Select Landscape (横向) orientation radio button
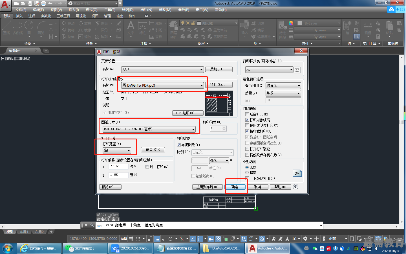Image resolution: width=406 pixels, height=254 pixels. click(x=247, y=172)
